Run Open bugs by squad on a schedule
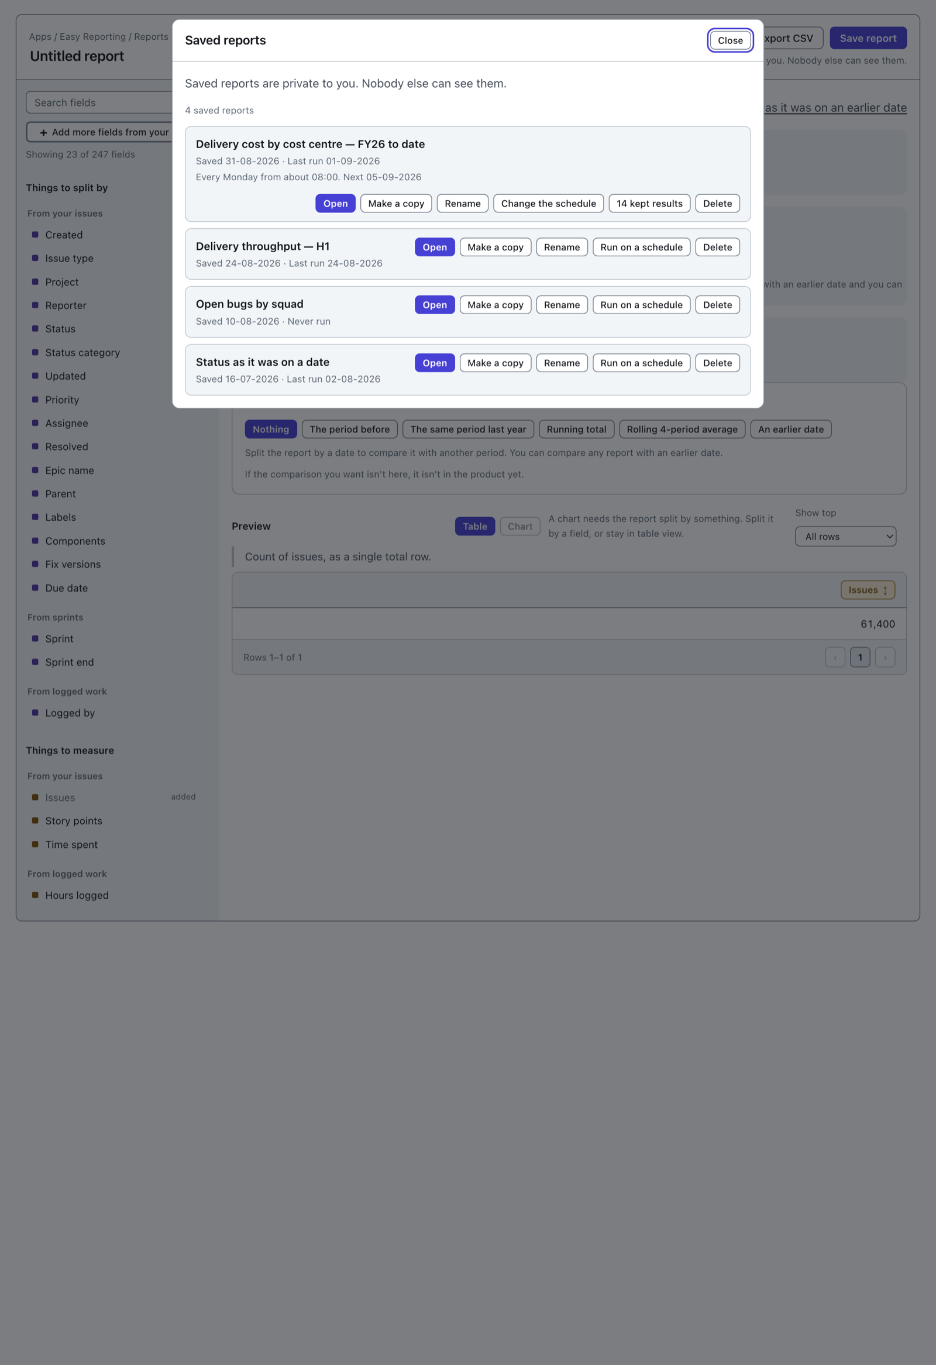 point(641,305)
